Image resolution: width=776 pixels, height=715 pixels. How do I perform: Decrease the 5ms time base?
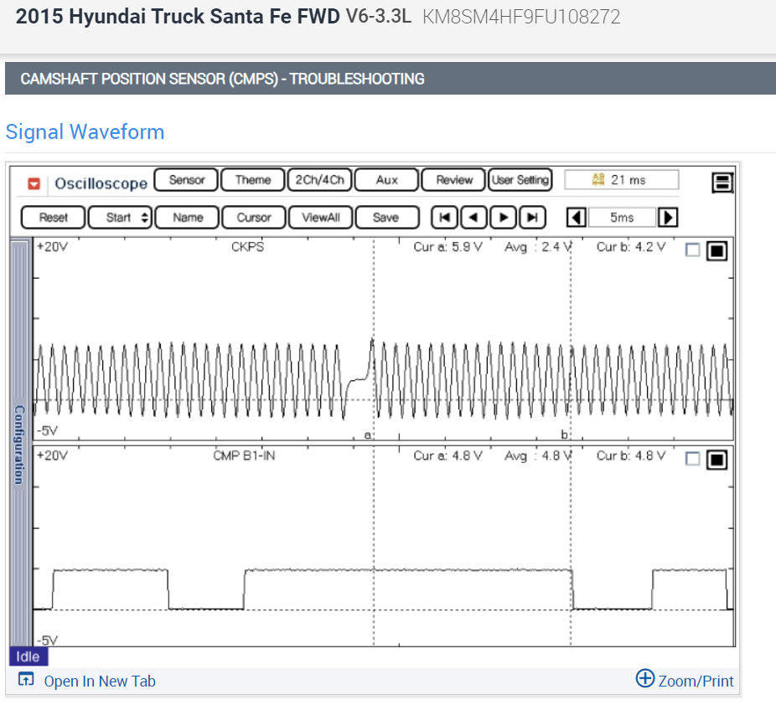click(x=577, y=218)
